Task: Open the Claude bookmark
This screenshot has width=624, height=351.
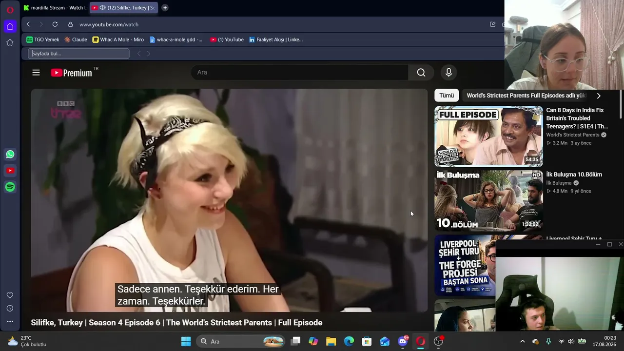Action: point(76,39)
